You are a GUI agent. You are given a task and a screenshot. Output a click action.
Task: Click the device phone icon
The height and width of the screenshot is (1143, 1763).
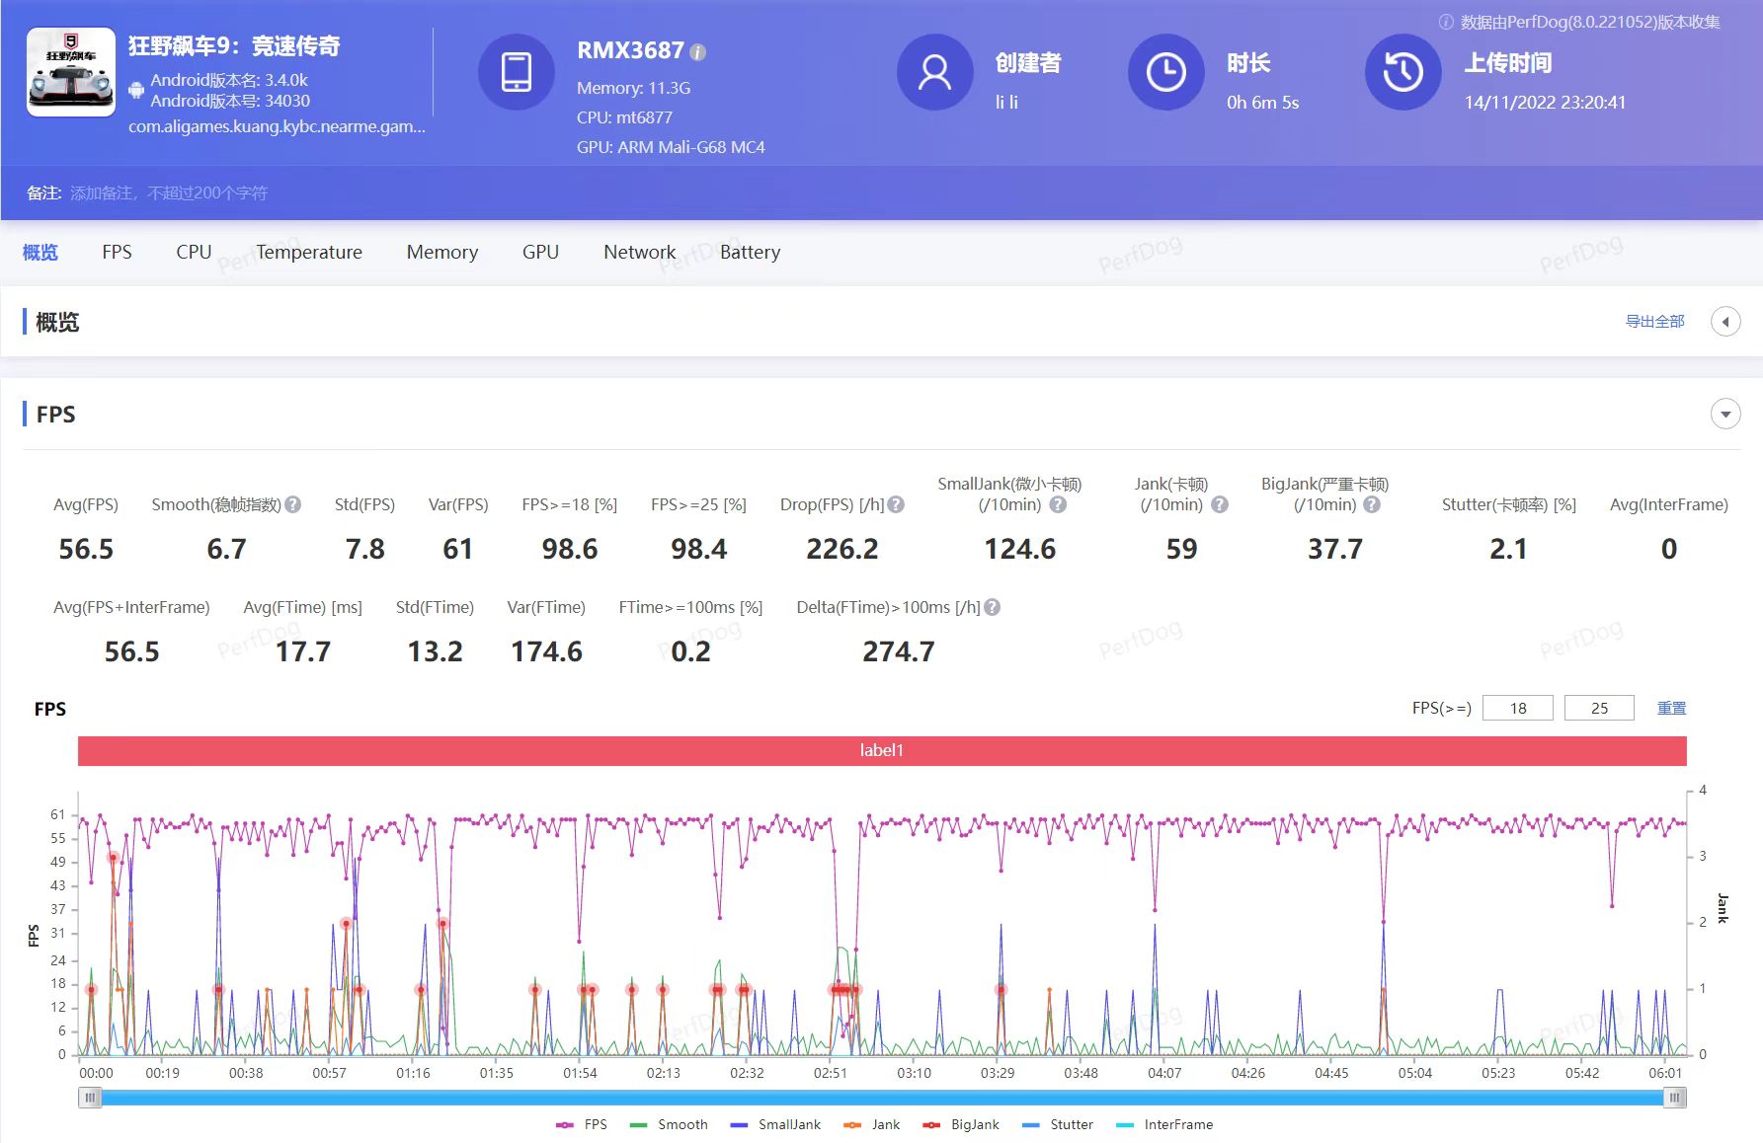click(x=517, y=72)
